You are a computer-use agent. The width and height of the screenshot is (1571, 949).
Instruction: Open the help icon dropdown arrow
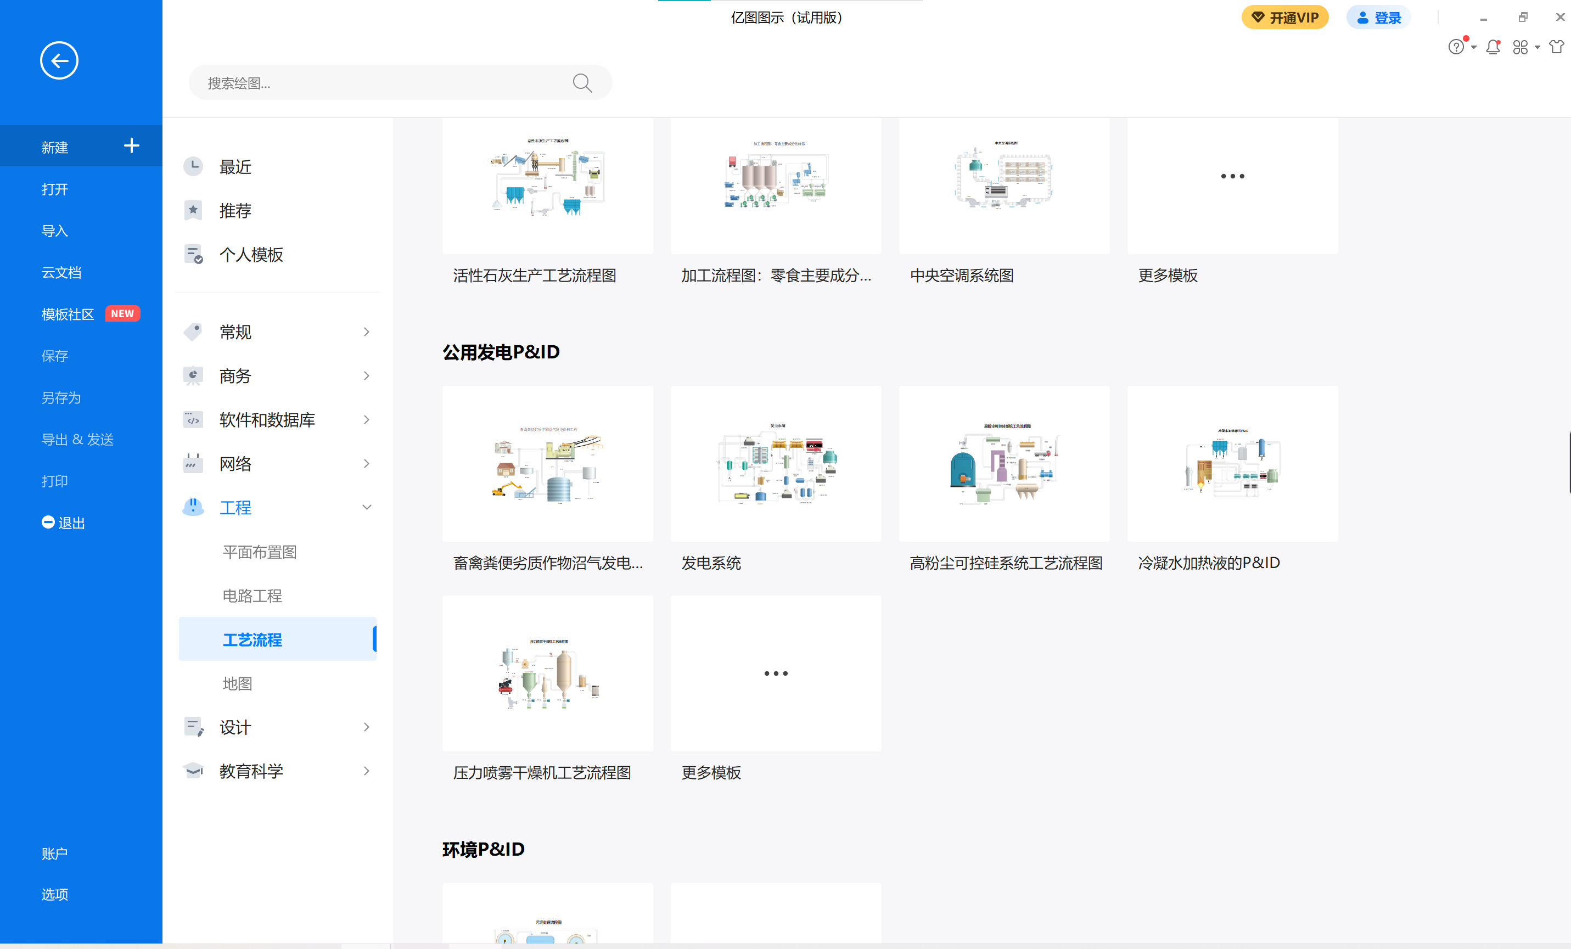pos(1473,48)
